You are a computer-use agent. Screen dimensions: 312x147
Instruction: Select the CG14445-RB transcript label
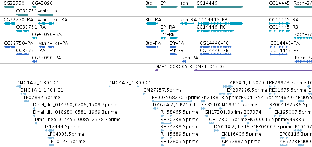283,27
